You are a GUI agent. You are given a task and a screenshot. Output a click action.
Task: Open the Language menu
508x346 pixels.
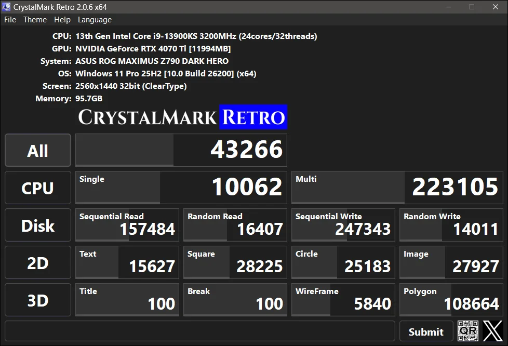(x=95, y=20)
